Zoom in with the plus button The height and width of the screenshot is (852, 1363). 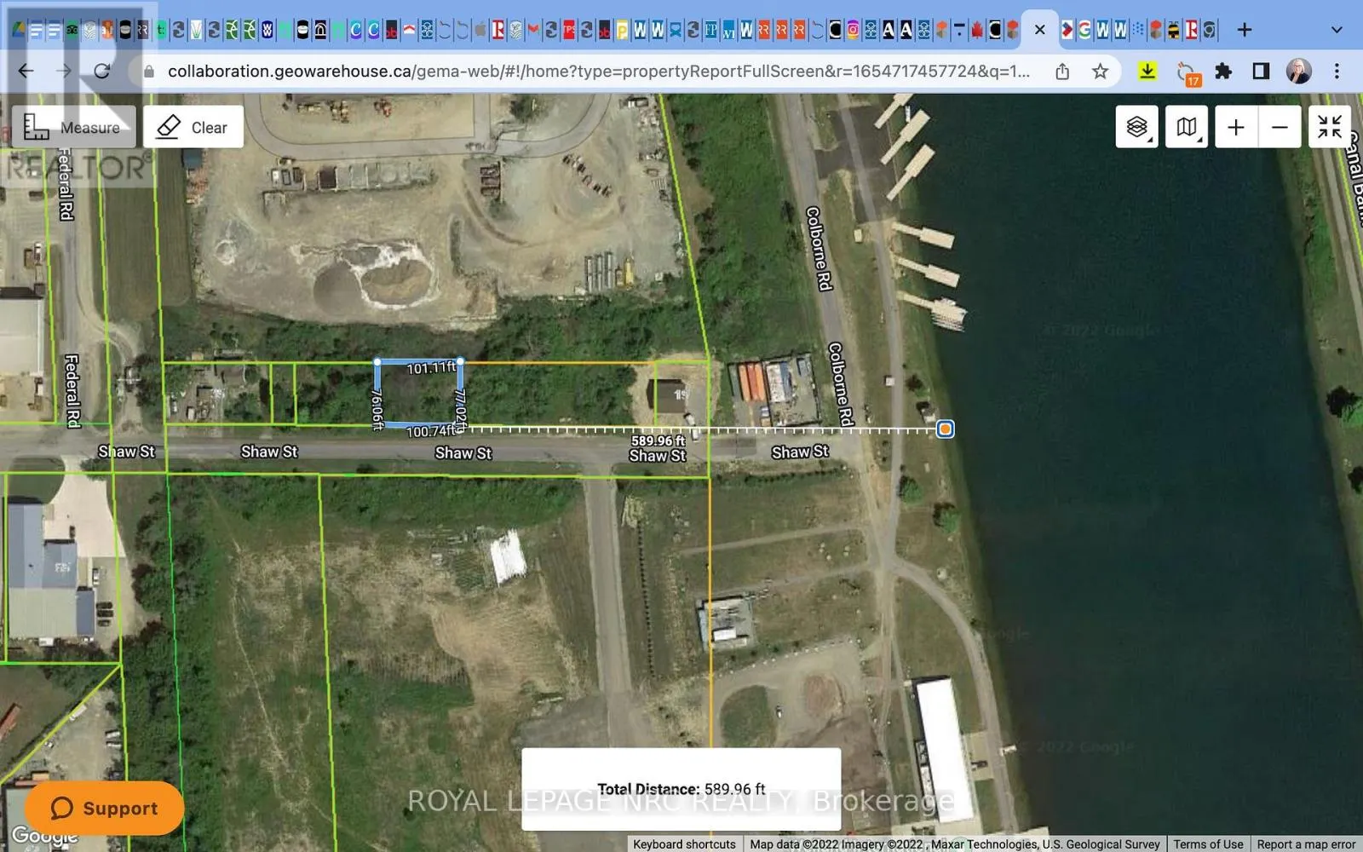click(x=1236, y=127)
